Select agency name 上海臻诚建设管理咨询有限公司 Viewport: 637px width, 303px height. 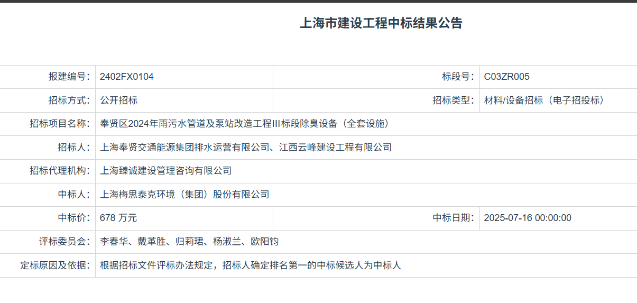(166, 171)
